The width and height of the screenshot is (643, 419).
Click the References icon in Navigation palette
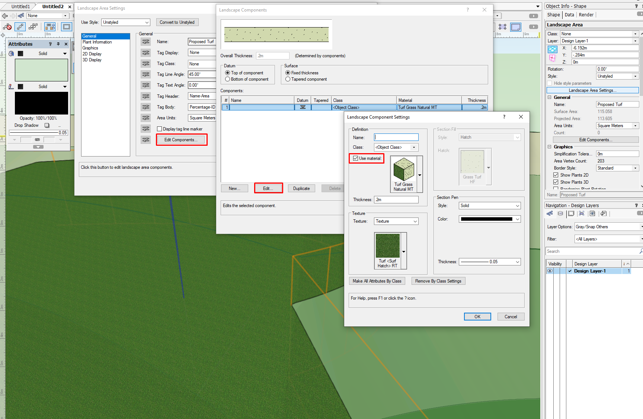(x=604, y=213)
